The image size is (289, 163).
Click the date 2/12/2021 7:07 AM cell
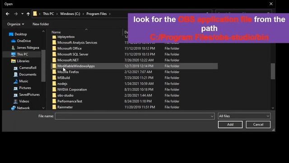pos(138,72)
